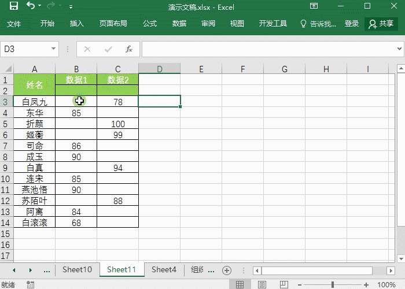The height and width of the screenshot is (289, 405).
Task: Click the Cancel (X) formula bar icon
Action: [x=87, y=49]
